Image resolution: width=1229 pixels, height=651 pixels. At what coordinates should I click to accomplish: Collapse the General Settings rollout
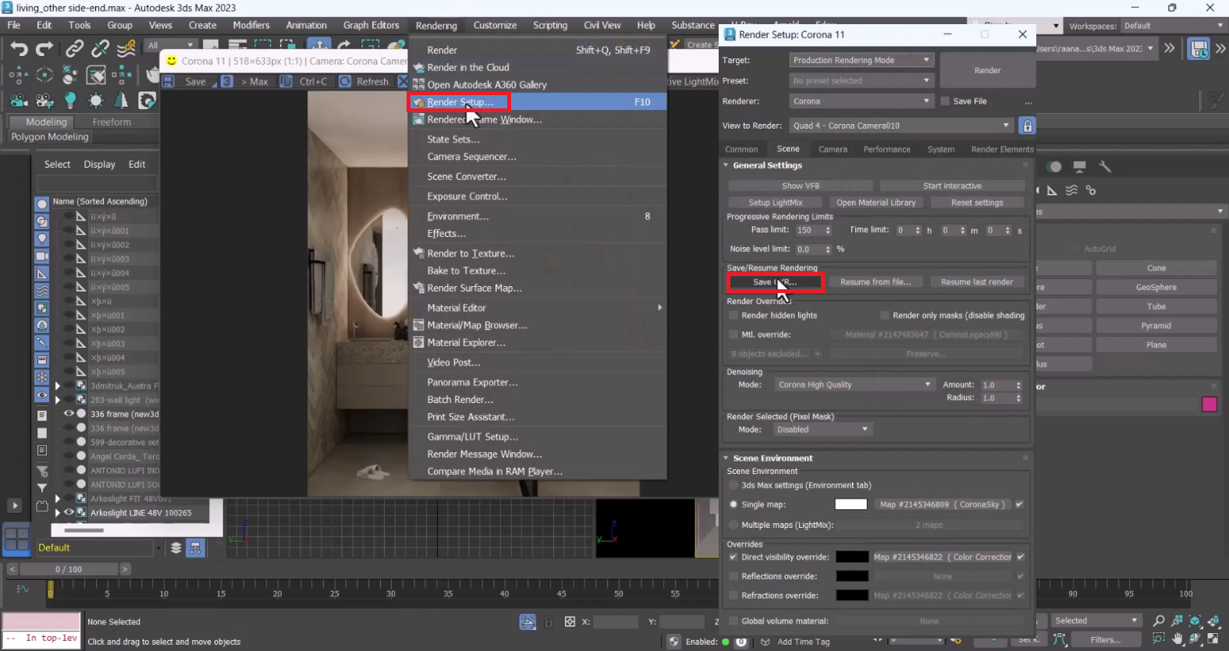(x=726, y=165)
